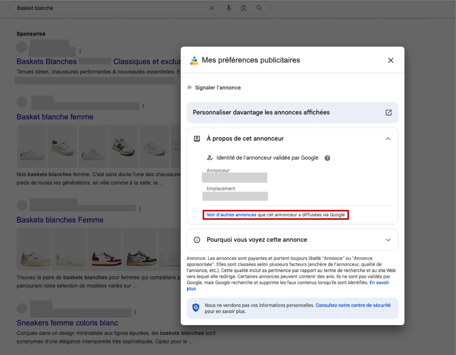Open the 'Sneakers femme coloris blanc' result title
Image resolution: width=456 pixels, height=355 pixels.
[67, 323]
